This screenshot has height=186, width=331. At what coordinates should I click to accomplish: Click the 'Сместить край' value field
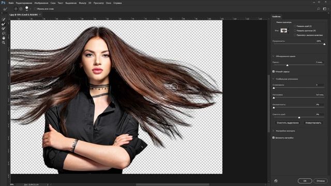click(x=320, y=114)
